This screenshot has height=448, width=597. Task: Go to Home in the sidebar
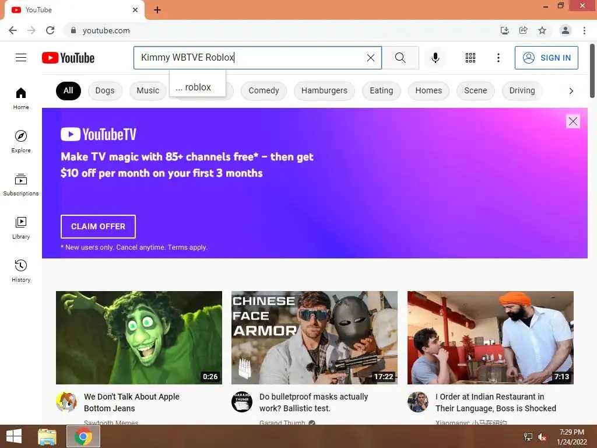(x=21, y=98)
